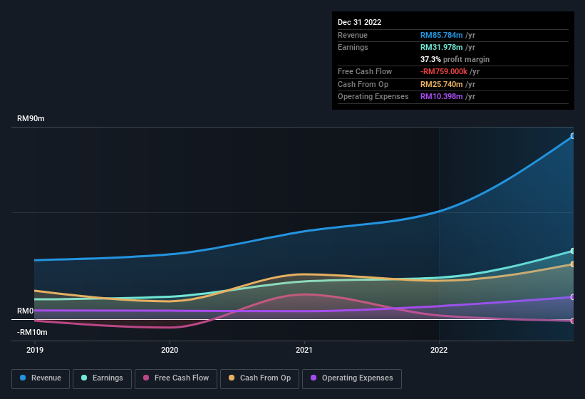585x399 pixels.
Task: Toggle the Operating Expenses legend button
Action: [x=352, y=378]
